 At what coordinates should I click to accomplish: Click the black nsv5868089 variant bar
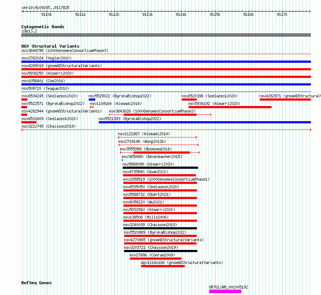(160, 168)
